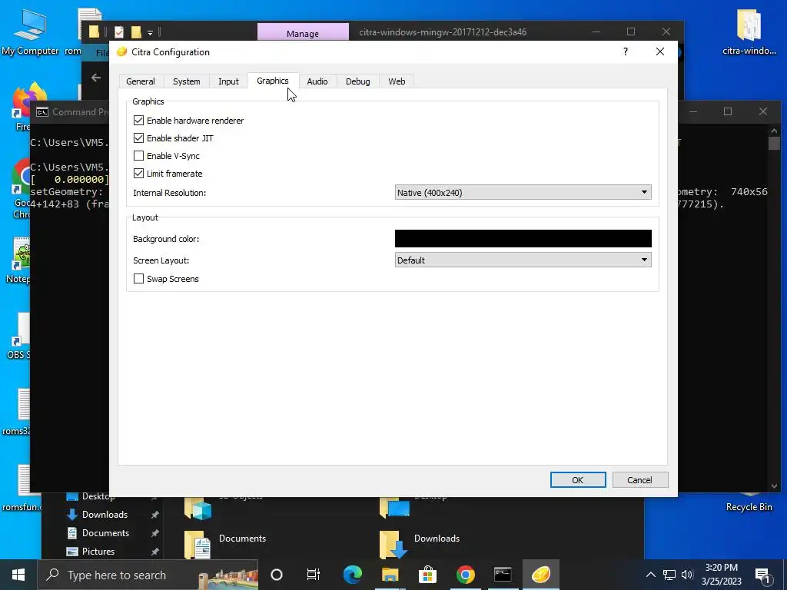Image resolution: width=787 pixels, height=590 pixels.
Task: Select Documents in File Explorer sidebar
Action: pos(105,533)
